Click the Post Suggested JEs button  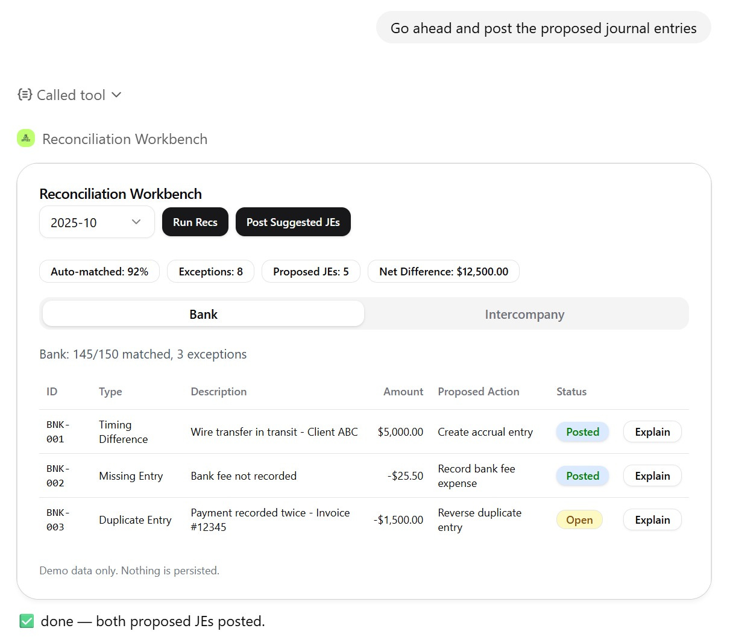click(x=293, y=222)
